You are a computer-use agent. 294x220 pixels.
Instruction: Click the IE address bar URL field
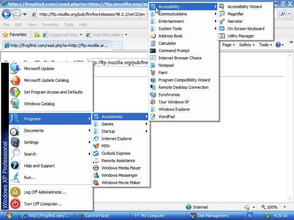[x=90, y=14]
